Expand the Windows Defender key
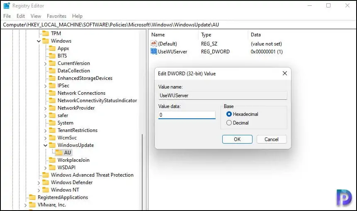357x211 pixels. tap(39, 183)
